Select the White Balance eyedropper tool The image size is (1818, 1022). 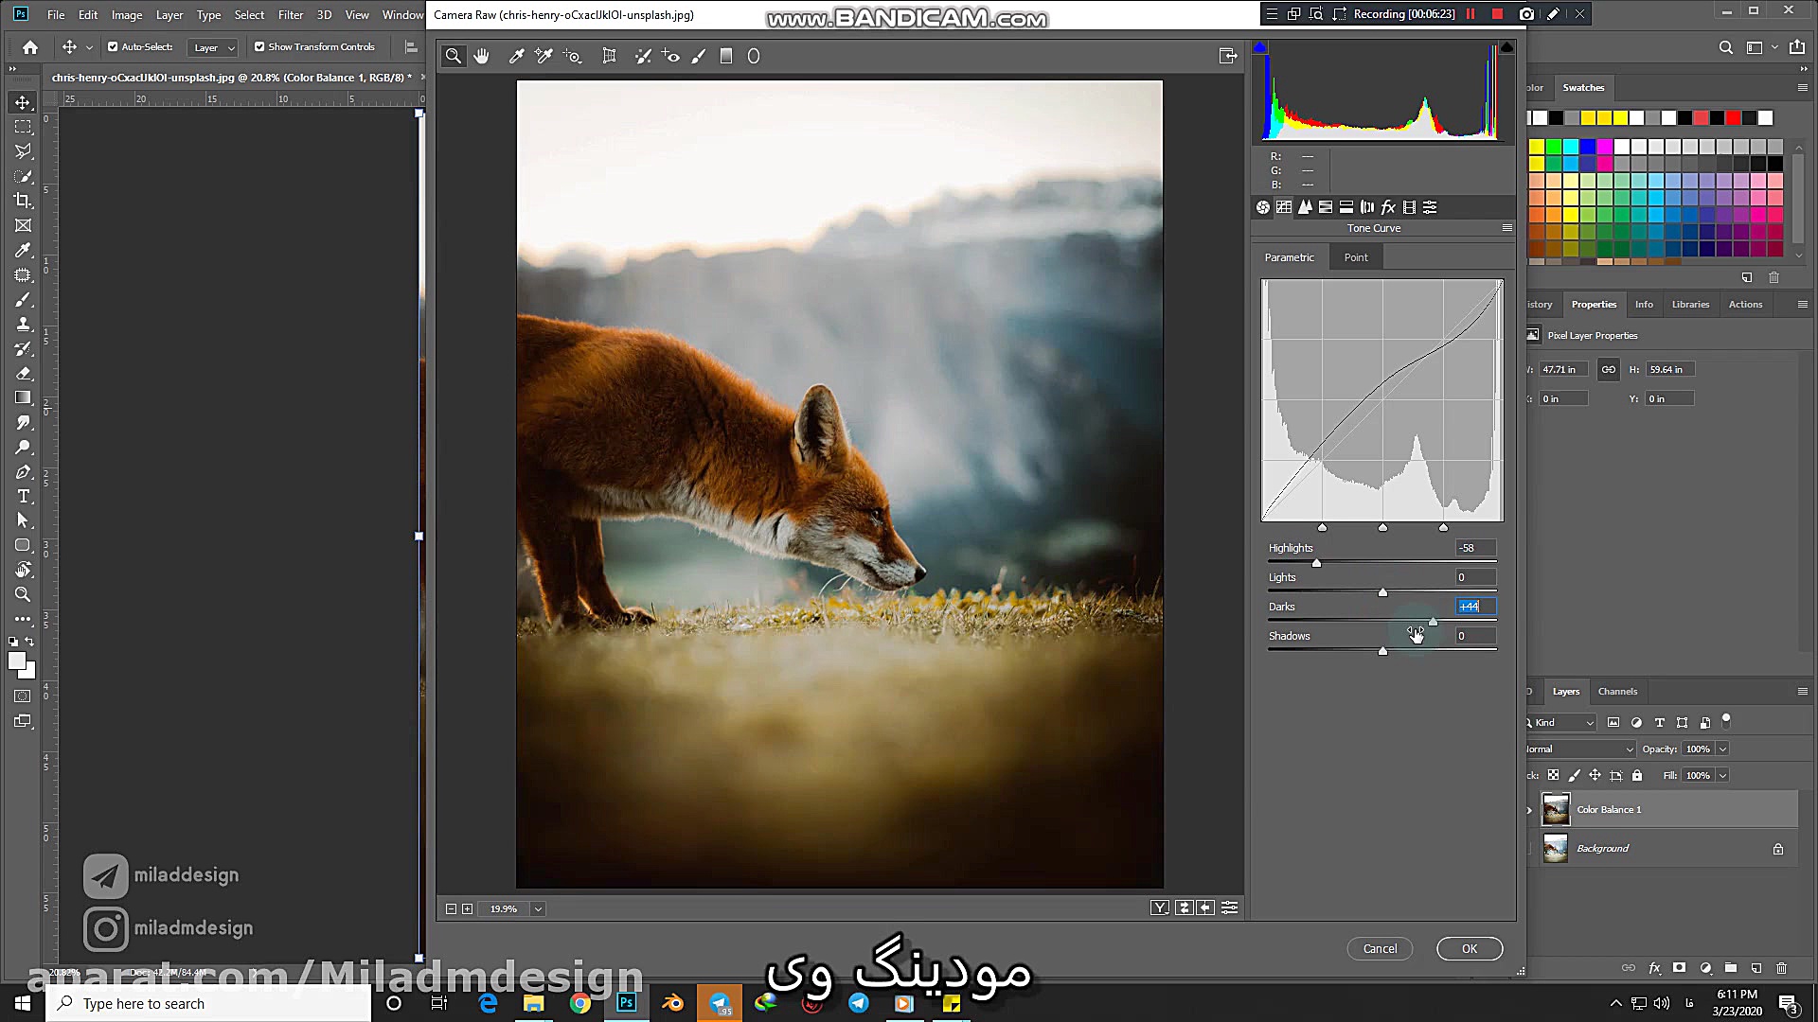(517, 57)
